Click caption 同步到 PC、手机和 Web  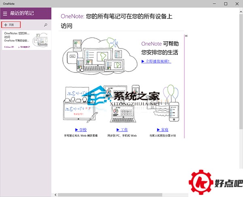tap(122, 136)
